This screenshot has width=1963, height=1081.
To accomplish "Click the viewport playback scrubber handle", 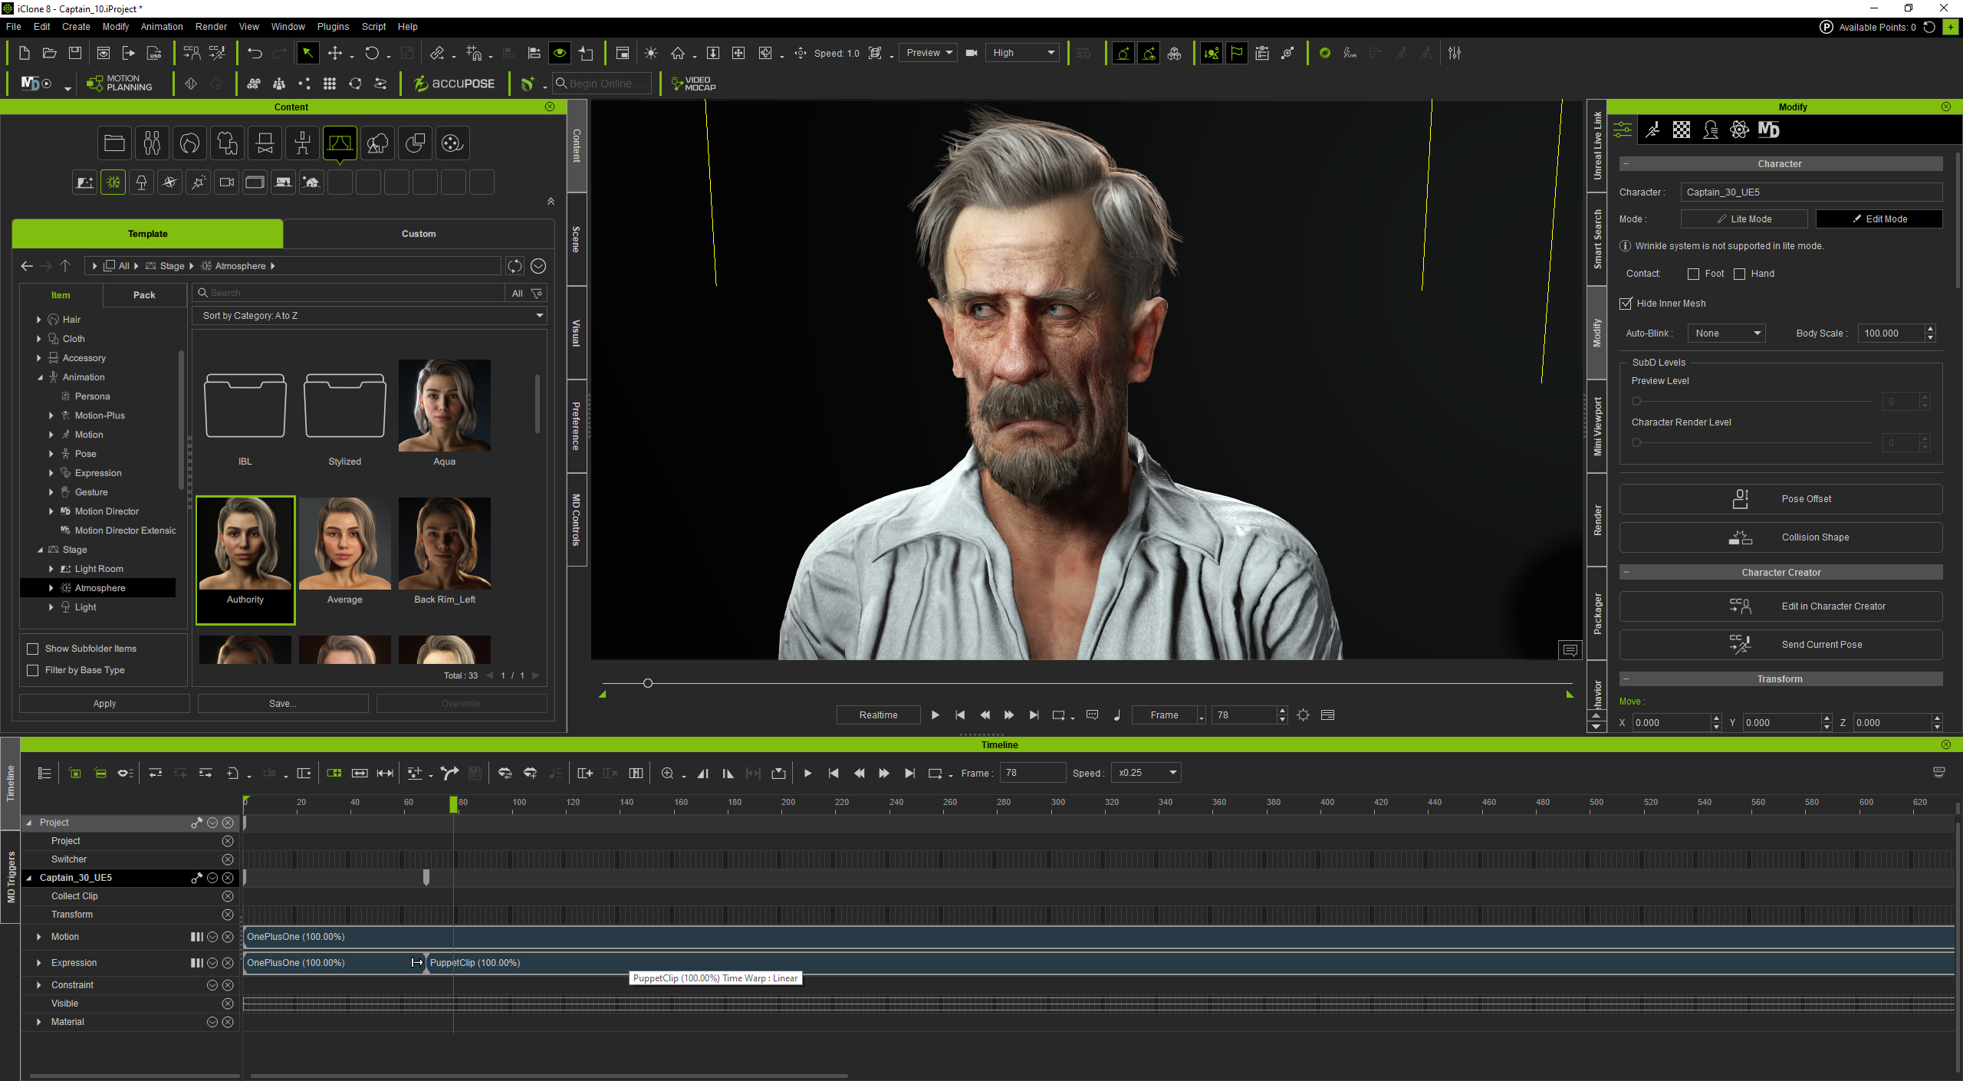I will pos(648,682).
